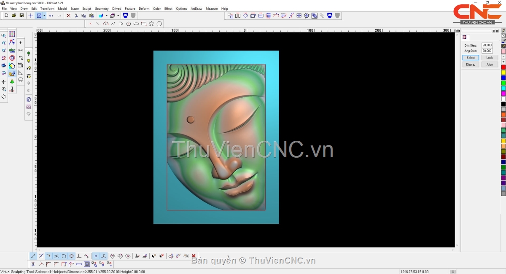Click the scissors Cut icon

coord(76,16)
